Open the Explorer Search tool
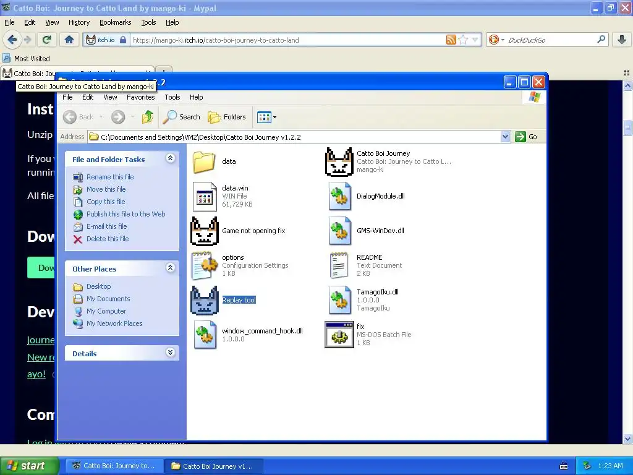 coord(181,117)
